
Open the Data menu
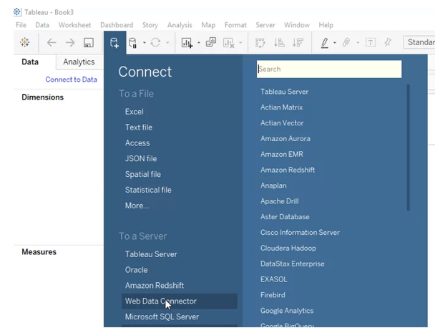click(42, 25)
